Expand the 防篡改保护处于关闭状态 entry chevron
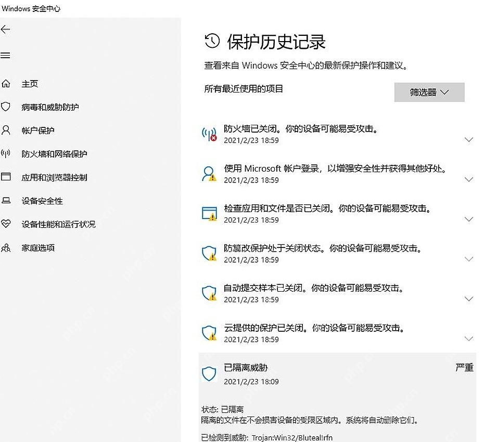 pyautogui.click(x=469, y=259)
